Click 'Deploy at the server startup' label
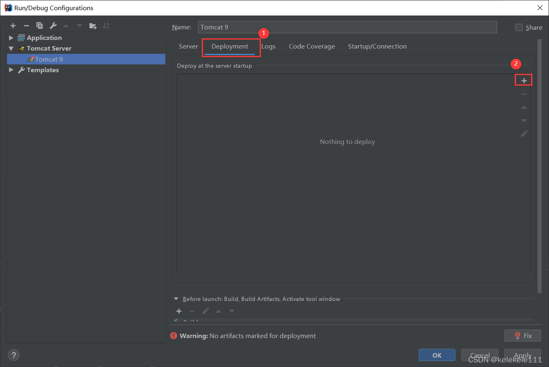The image size is (549, 367). point(214,66)
